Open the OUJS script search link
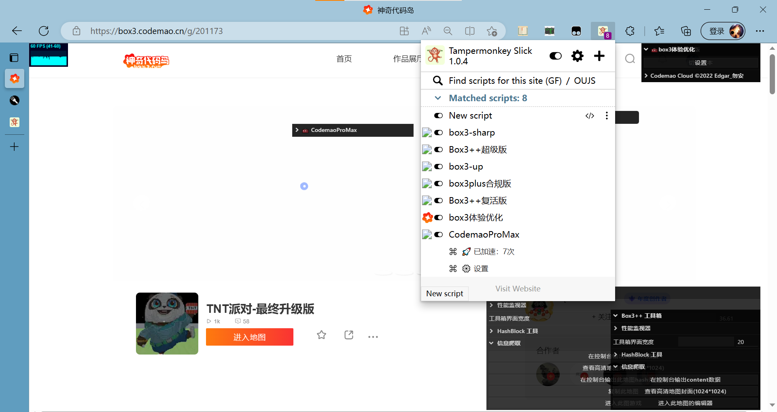 point(585,81)
